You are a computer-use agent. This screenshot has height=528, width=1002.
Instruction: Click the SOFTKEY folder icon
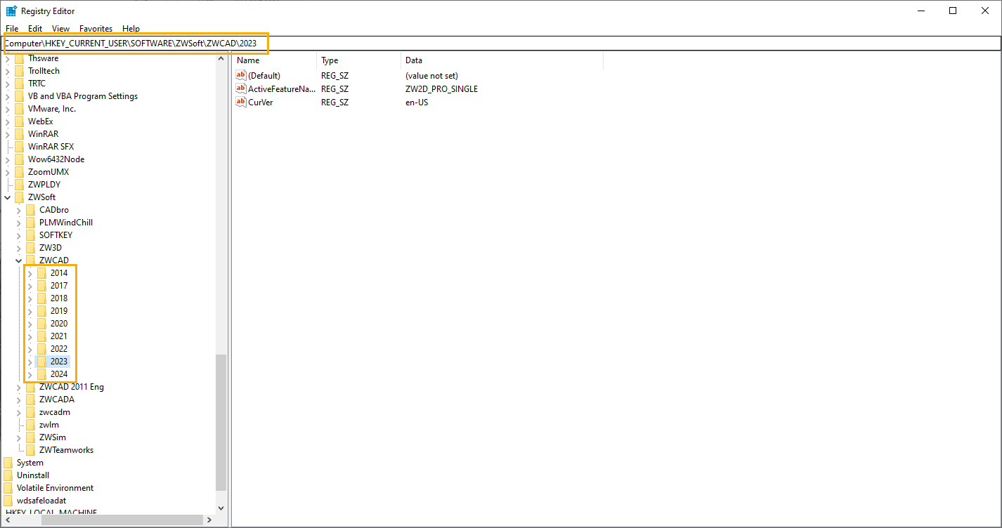pyautogui.click(x=31, y=235)
